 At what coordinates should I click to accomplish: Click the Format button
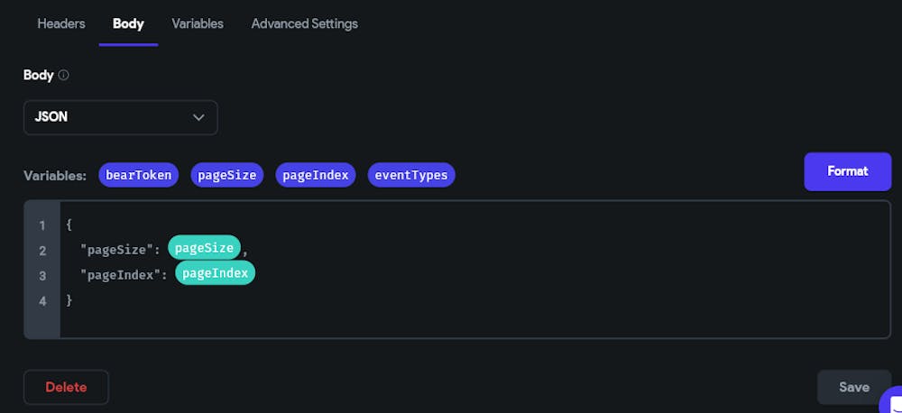(x=847, y=171)
